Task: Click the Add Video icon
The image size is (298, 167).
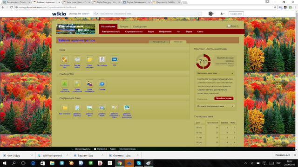Action: pos(102,108)
